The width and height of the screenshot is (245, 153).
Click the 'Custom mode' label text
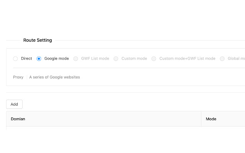tap(134, 59)
